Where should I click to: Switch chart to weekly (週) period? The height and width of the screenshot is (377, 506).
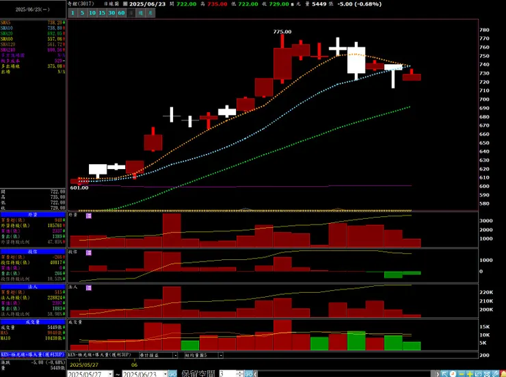coord(141,13)
